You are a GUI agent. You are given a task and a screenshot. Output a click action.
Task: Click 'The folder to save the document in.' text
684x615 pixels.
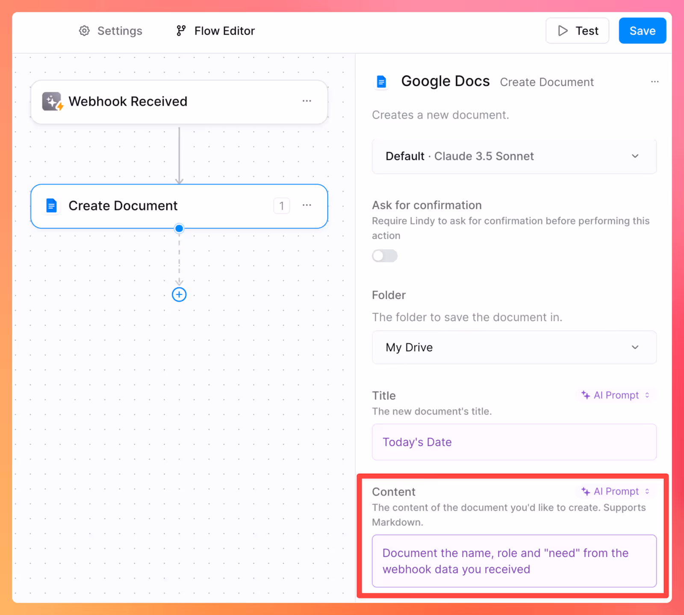point(467,317)
